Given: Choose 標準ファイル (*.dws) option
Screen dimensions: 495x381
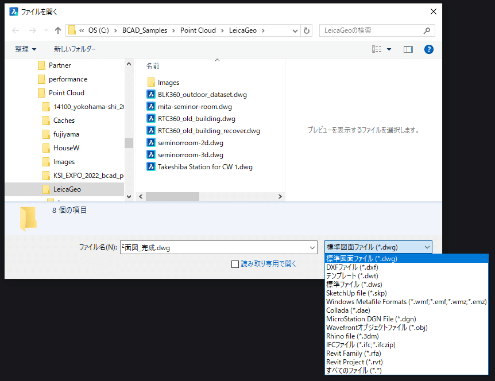Looking at the screenshot, I should point(407,285).
